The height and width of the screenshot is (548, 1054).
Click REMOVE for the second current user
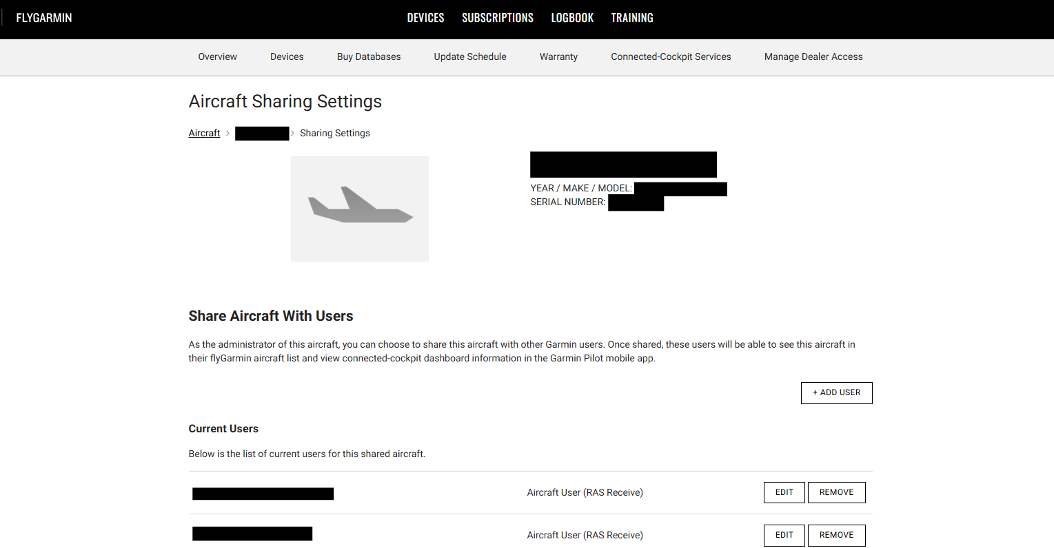point(836,536)
